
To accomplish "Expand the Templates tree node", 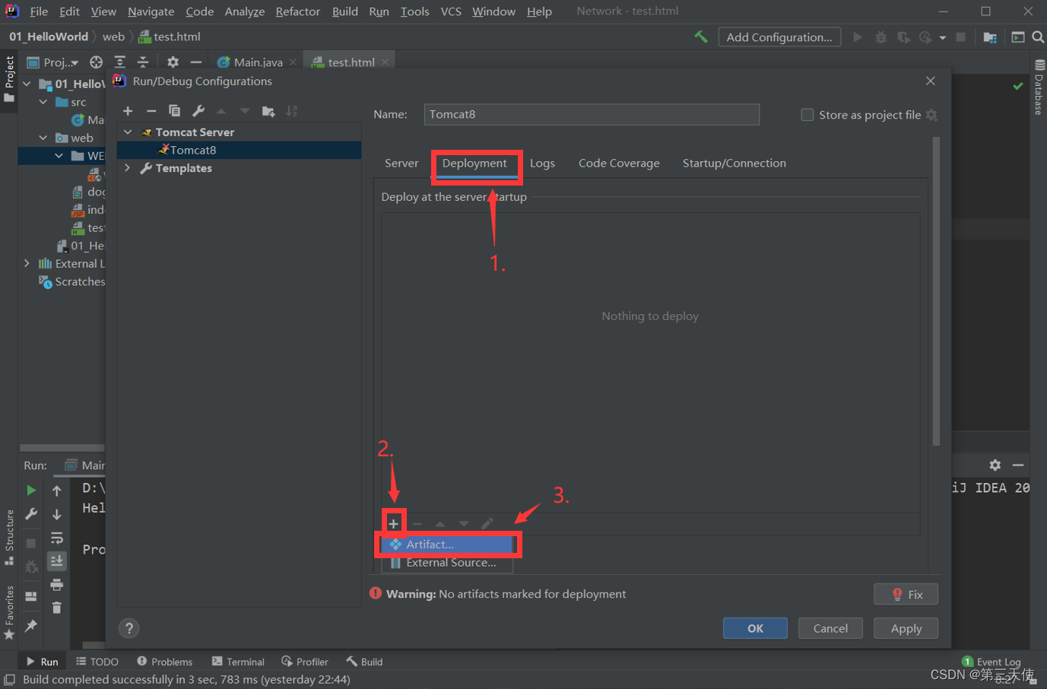I will coord(128,168).
